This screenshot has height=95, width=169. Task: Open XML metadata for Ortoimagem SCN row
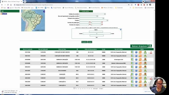click(140, 60)
